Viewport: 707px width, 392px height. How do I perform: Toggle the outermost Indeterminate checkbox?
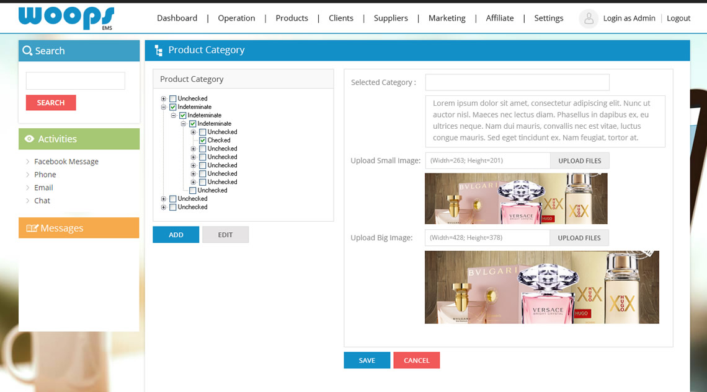point(172,107)
